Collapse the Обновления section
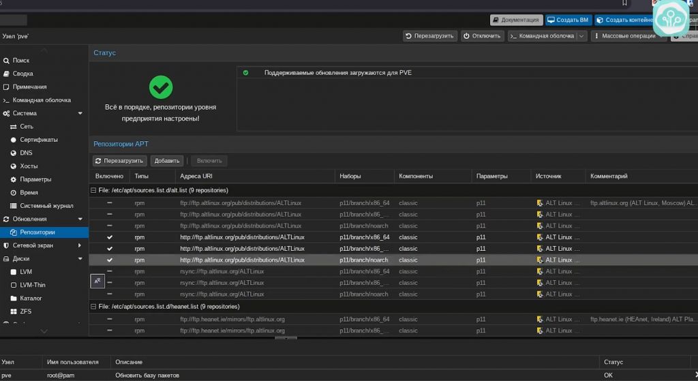 click(80, 219)
